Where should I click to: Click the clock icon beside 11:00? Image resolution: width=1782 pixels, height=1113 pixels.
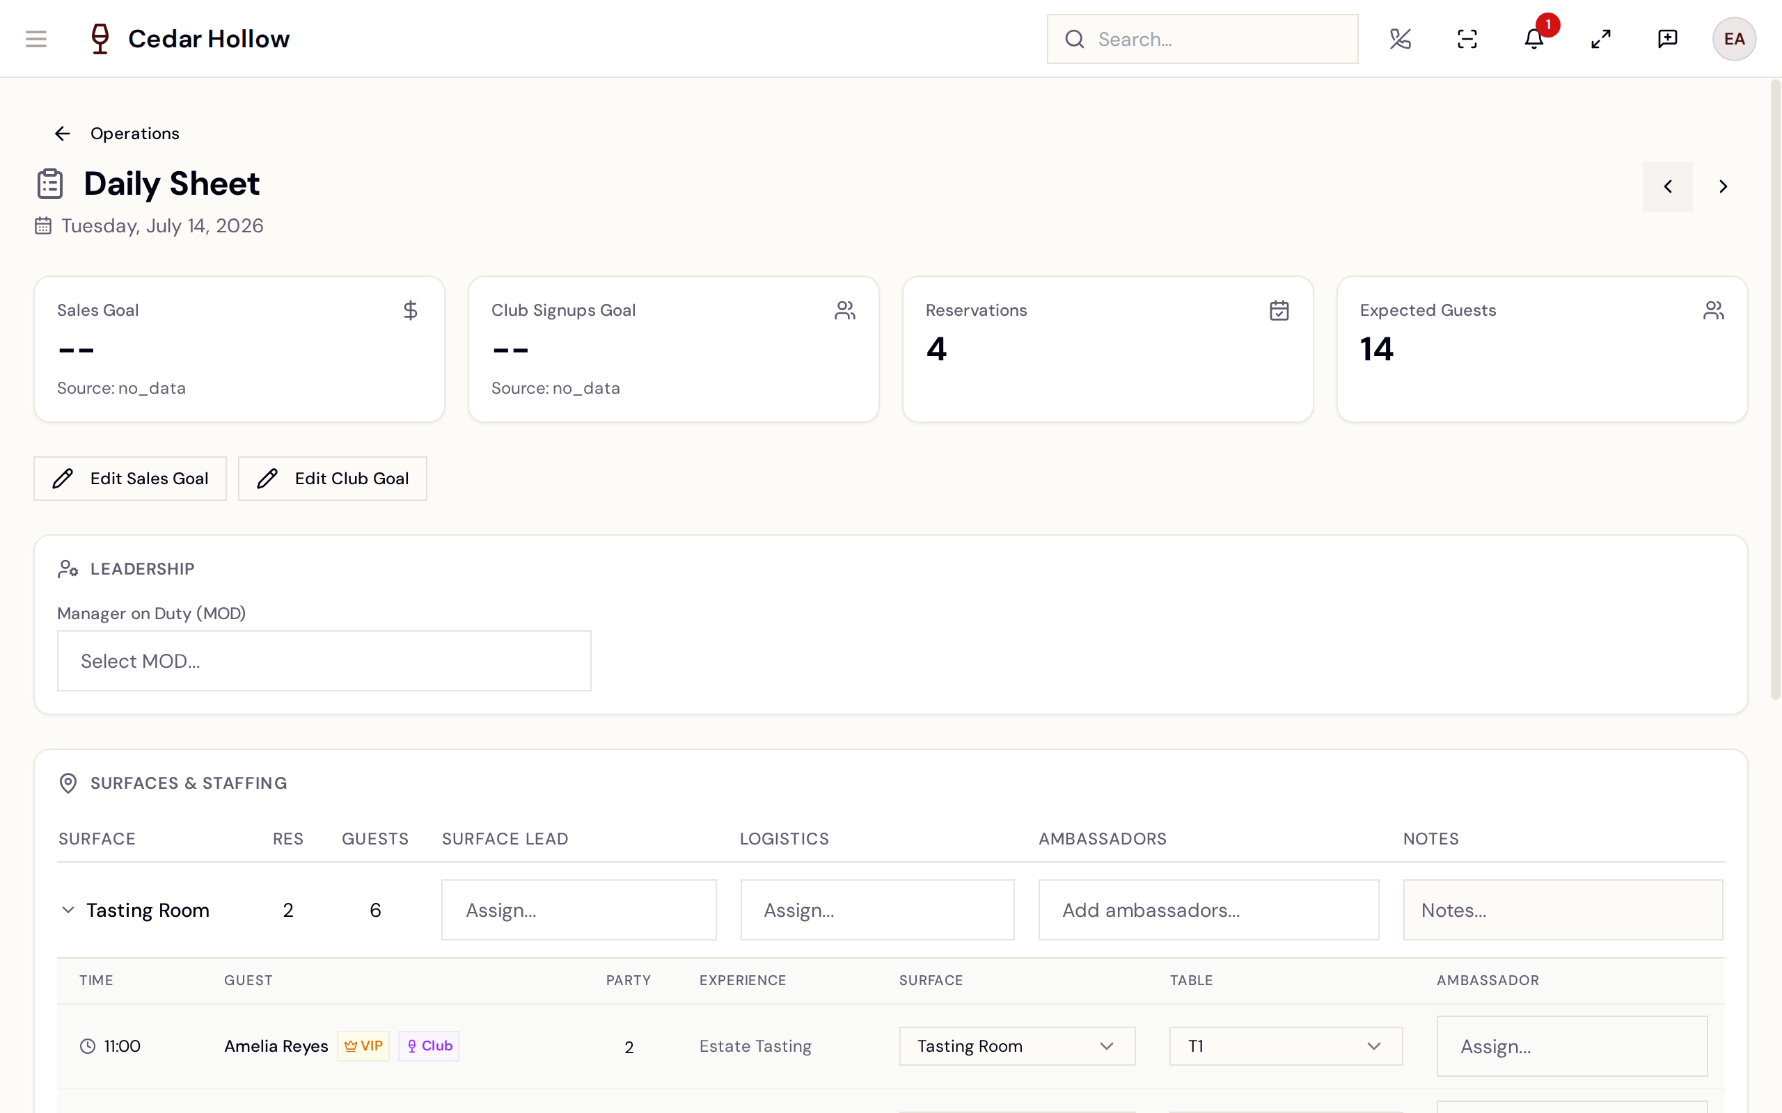coord(88,1046)
